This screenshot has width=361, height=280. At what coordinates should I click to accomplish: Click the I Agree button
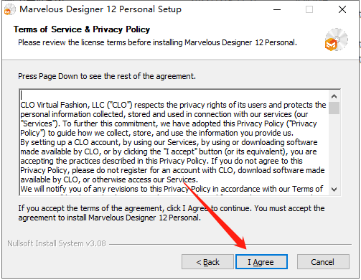click(x=261, y=262)
